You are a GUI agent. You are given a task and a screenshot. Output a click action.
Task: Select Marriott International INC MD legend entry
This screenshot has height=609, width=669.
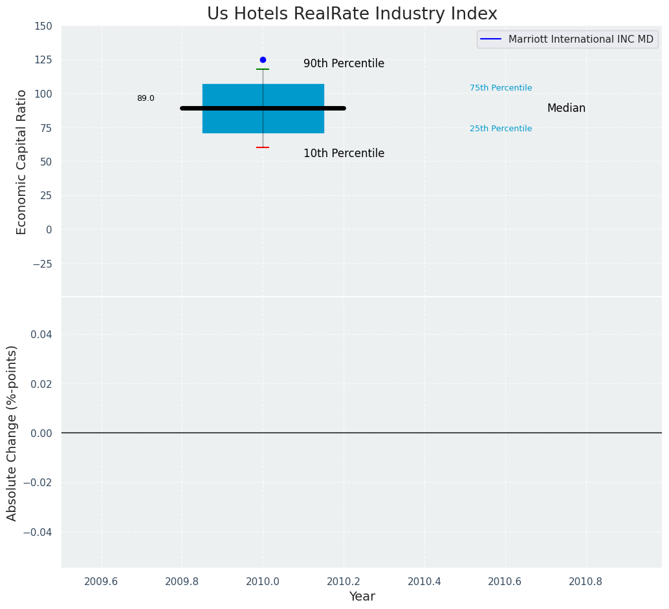pos(580,39)
